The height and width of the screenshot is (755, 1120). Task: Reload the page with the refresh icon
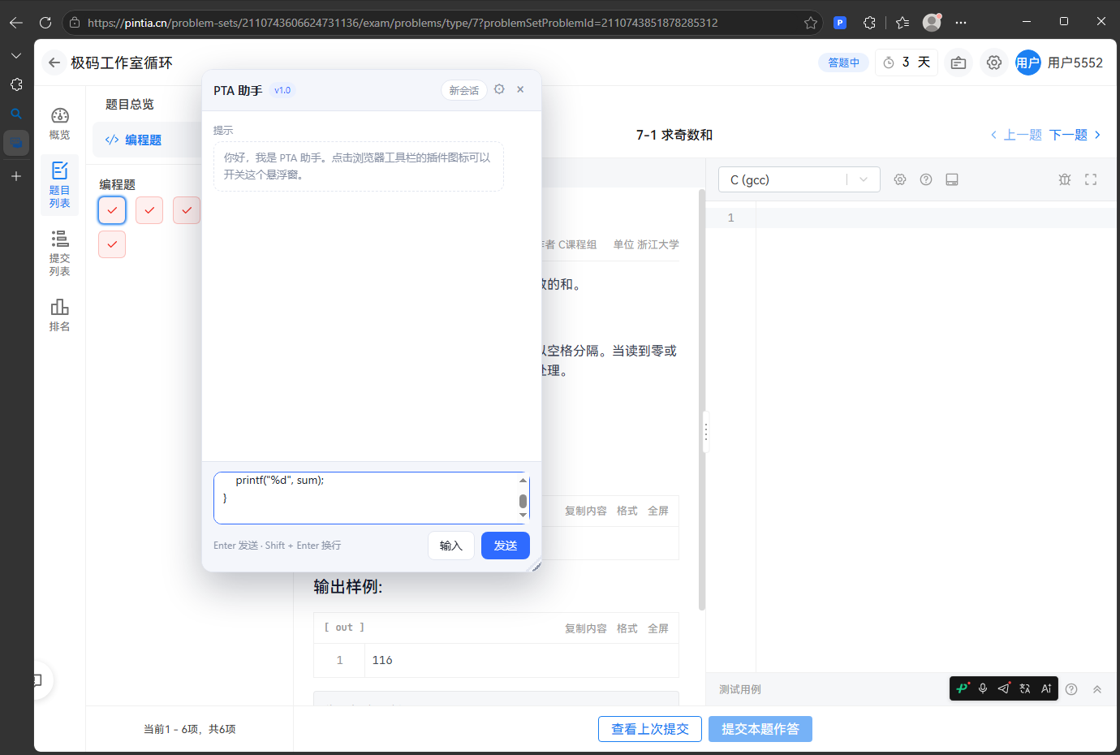(45, 23)
